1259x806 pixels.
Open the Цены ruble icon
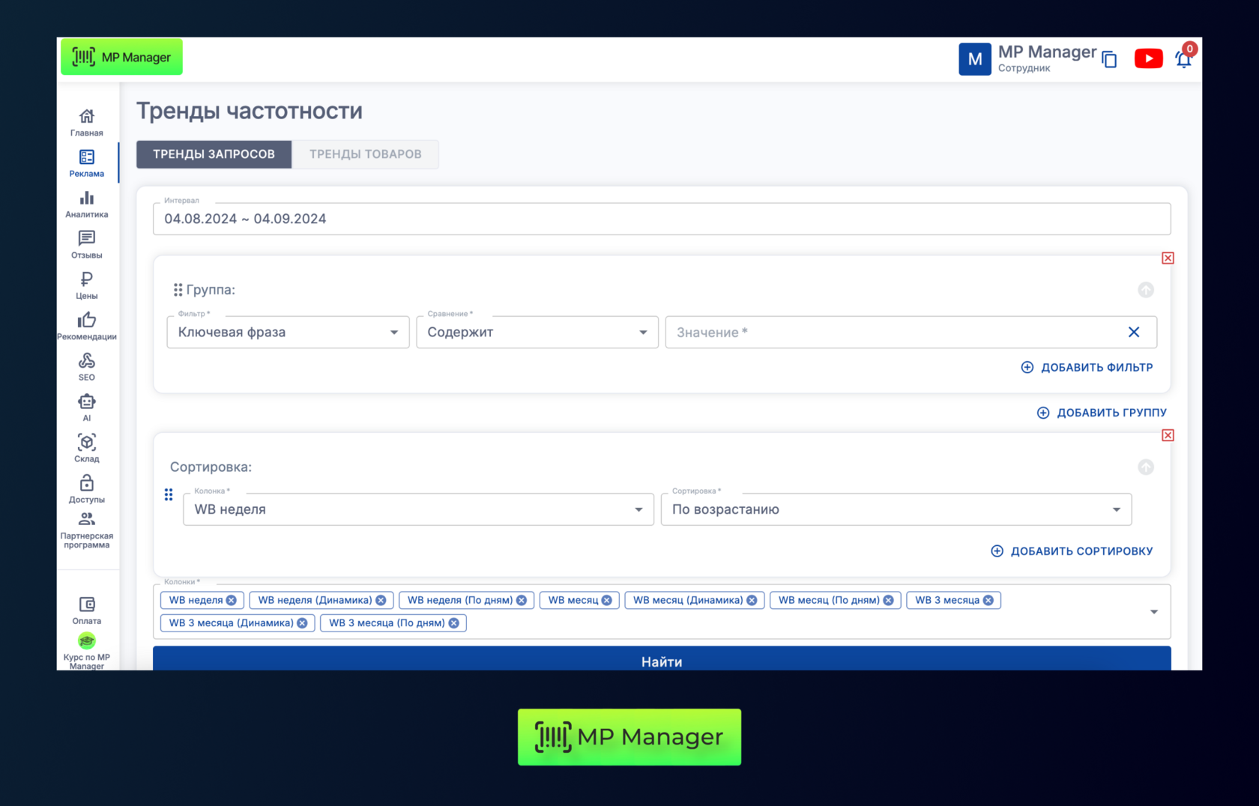pos(87,285)
